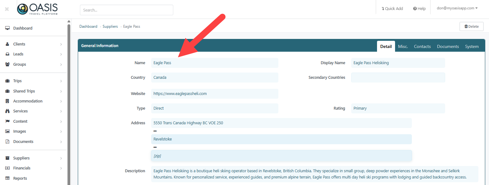Switch to the Detail tab

pos(386,46)
